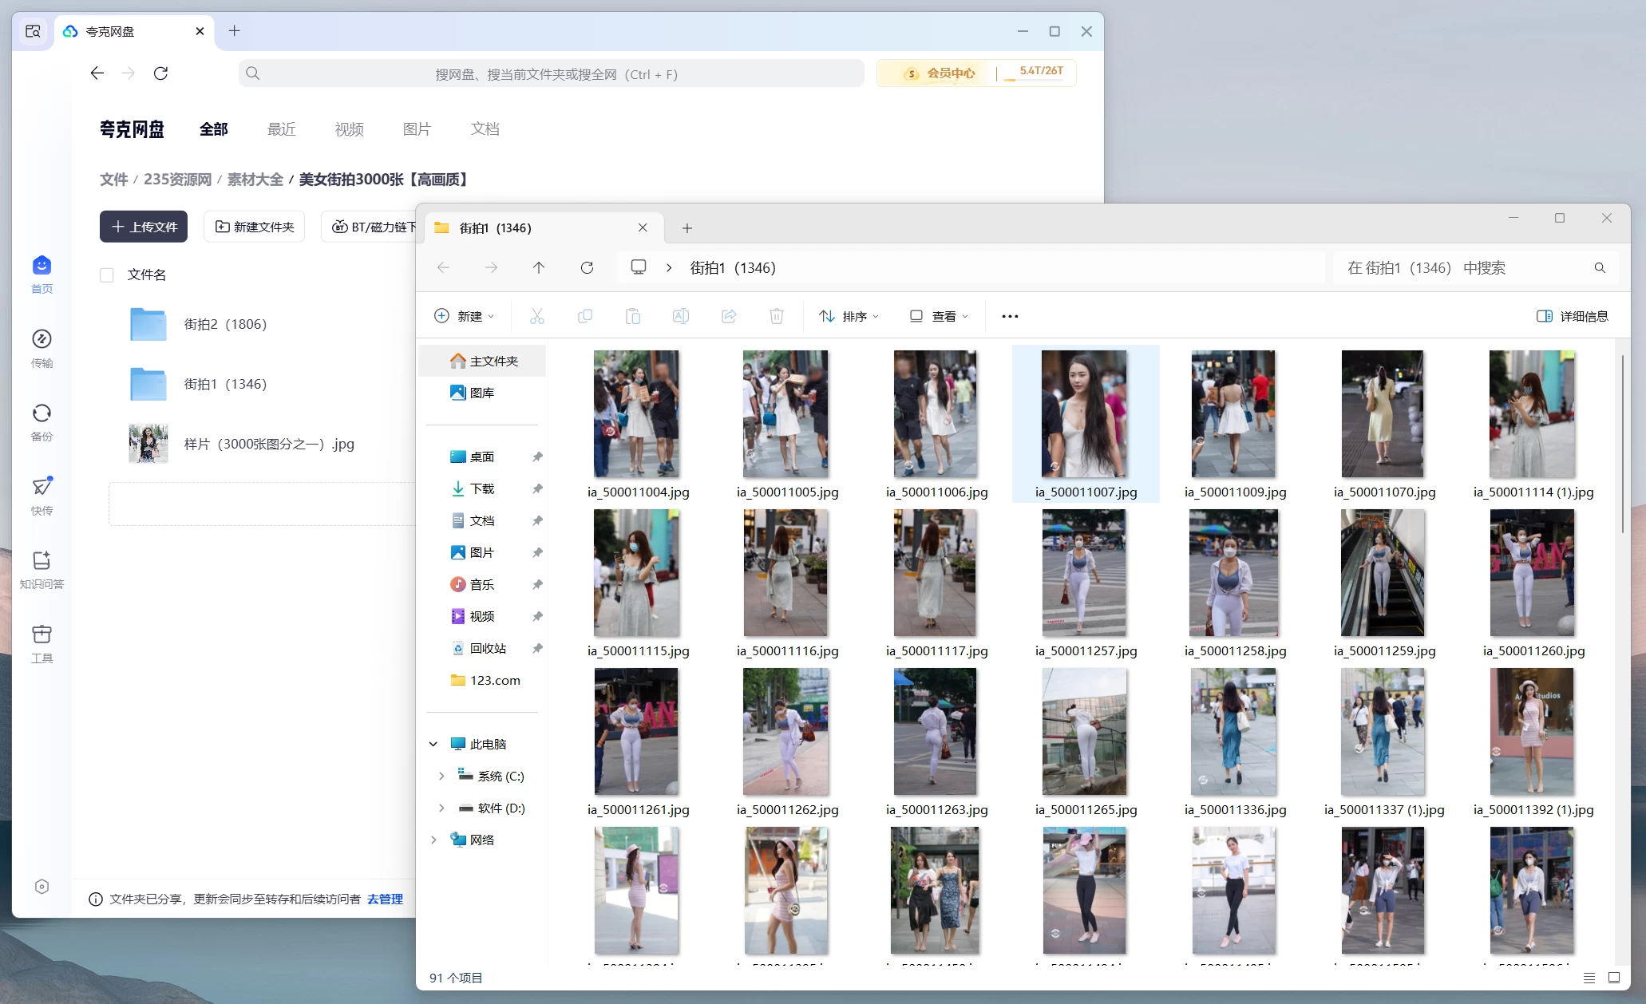The image size is (1646, 1004).
Task: Open the 新建 dropdown menu
Action: pyautogui.click(x=464, y=315)
